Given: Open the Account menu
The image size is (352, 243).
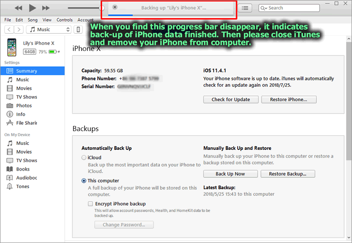Looking at the screenshot, I should click(86, 20).
